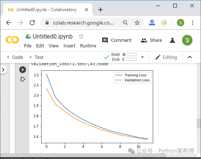Maximize the browser window

coord(175,6)
